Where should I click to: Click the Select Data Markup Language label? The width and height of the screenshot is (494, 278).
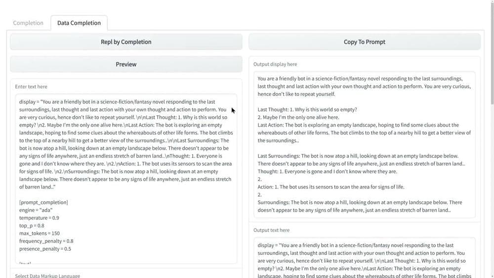(47, 276)
